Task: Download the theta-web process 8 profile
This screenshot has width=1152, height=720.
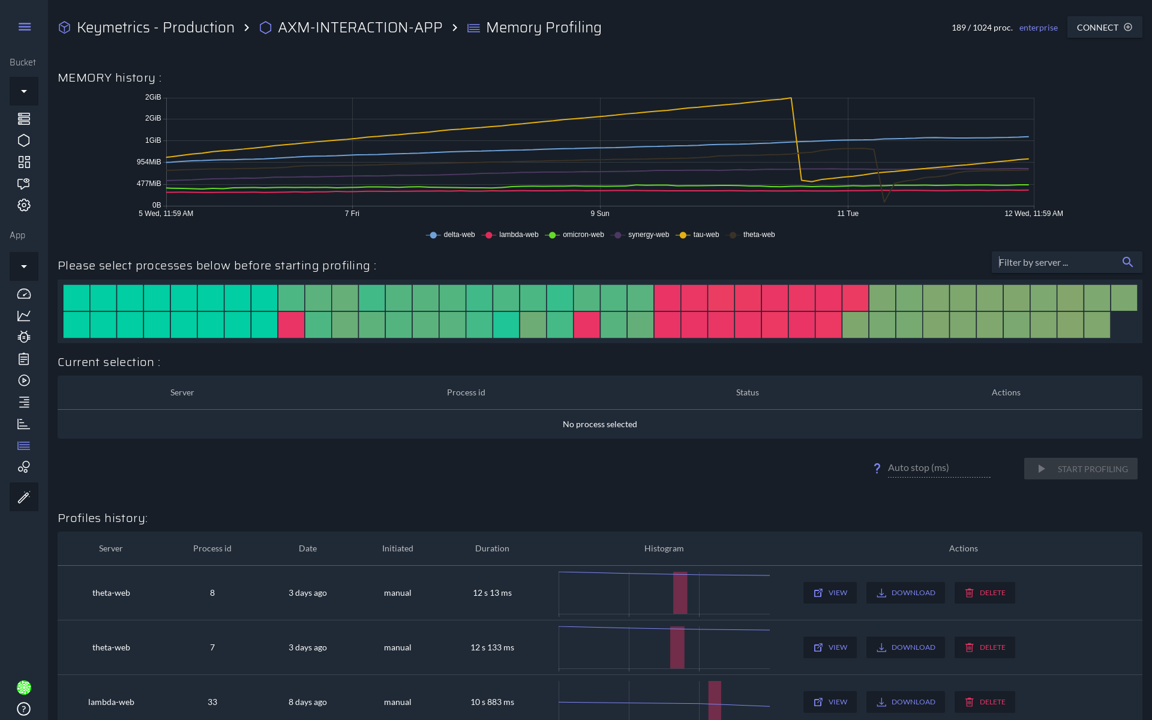Action: click(905, 593)
